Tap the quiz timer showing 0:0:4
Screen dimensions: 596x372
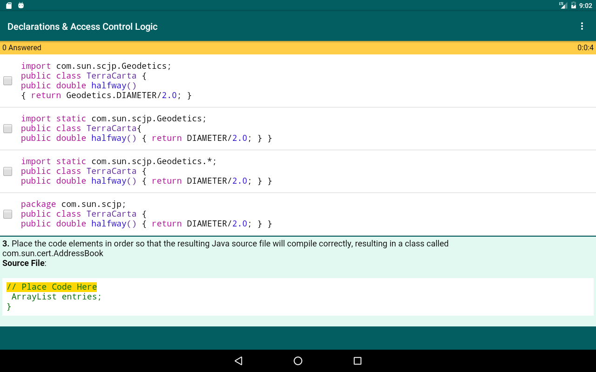pyautogui.click(x=585, y=48)
